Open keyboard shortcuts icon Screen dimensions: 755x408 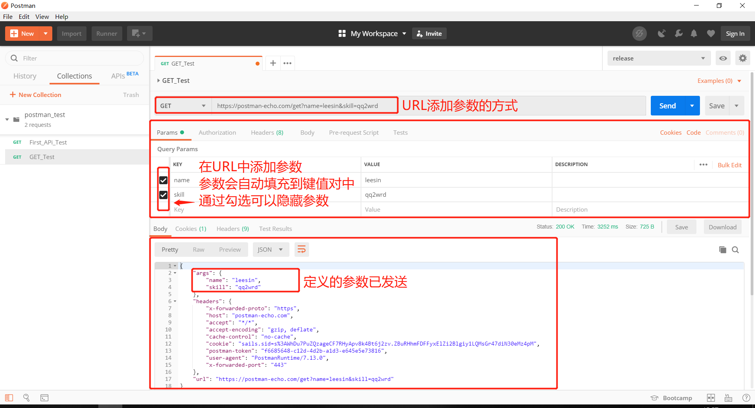728,398
